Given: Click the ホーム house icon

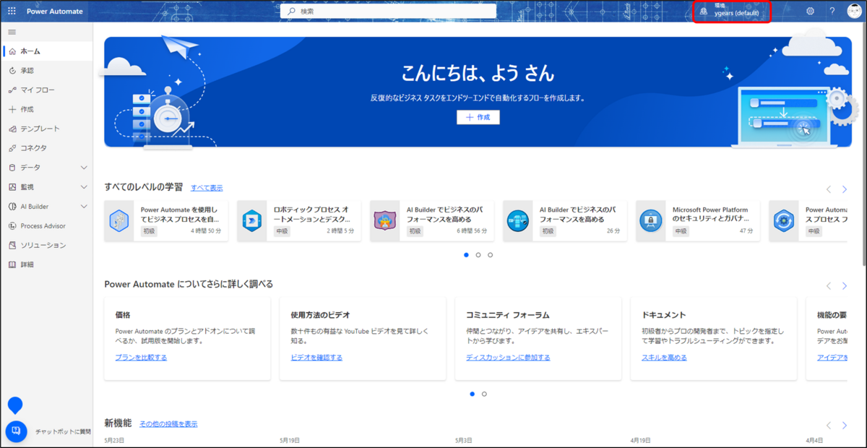Looking at the screenshot, I should (12, 51).
